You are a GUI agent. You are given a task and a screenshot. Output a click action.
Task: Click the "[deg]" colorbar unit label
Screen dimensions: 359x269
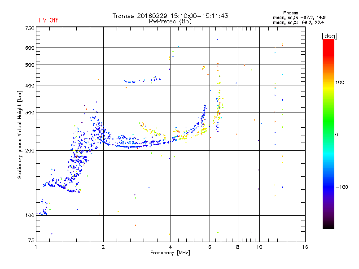click(x=329, y=36)
